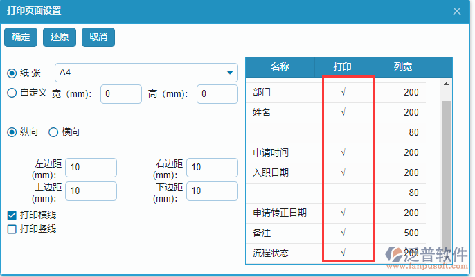Click the 右边距 input field
Viewport: 475px width, 277px height.
pyautogui.click(x=212, y=168)
